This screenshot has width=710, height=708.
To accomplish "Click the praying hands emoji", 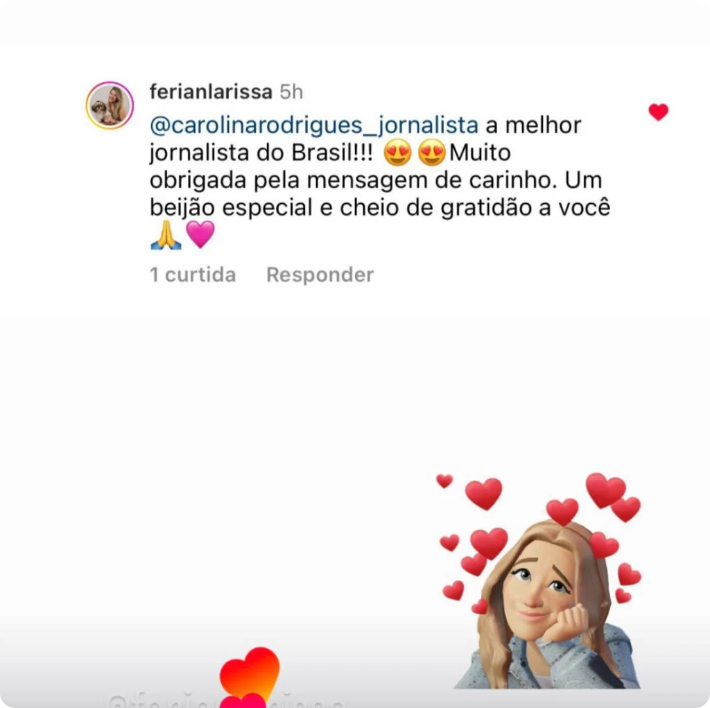I will 166,235.
